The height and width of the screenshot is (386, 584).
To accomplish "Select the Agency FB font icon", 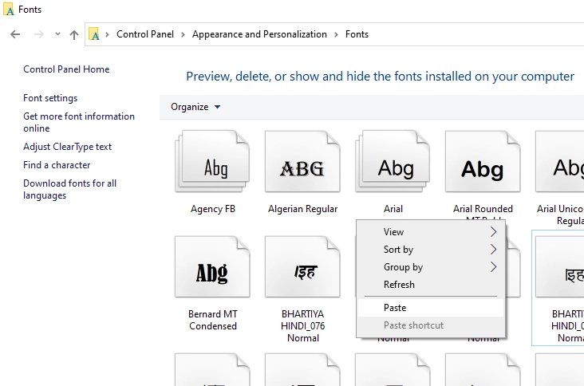I will click(212, 161).
